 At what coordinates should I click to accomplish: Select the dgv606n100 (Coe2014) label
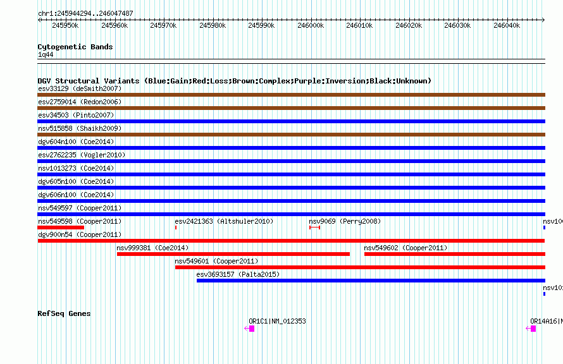(x=76, y=195)
